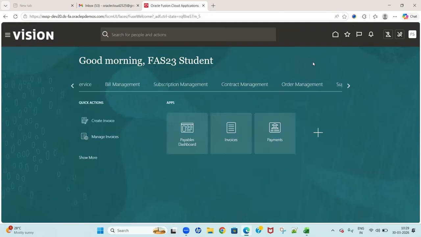Open the Notifications bell icon
Screen dimensions: 421x237
click(x=371, y=34)
